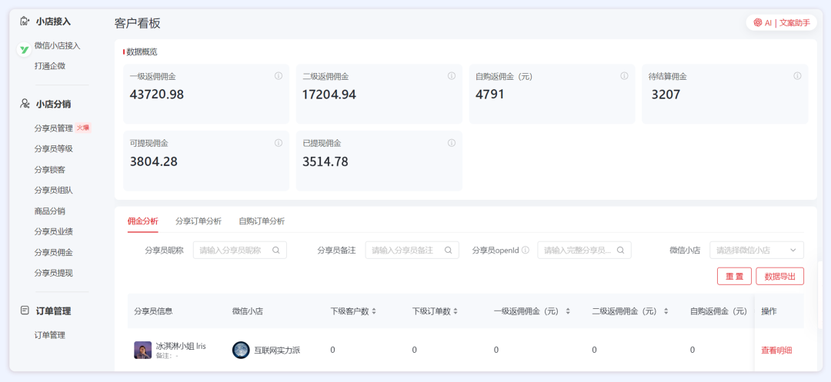
Task: Focus the 分享员昵称 input field
Action: click(239, 251)
